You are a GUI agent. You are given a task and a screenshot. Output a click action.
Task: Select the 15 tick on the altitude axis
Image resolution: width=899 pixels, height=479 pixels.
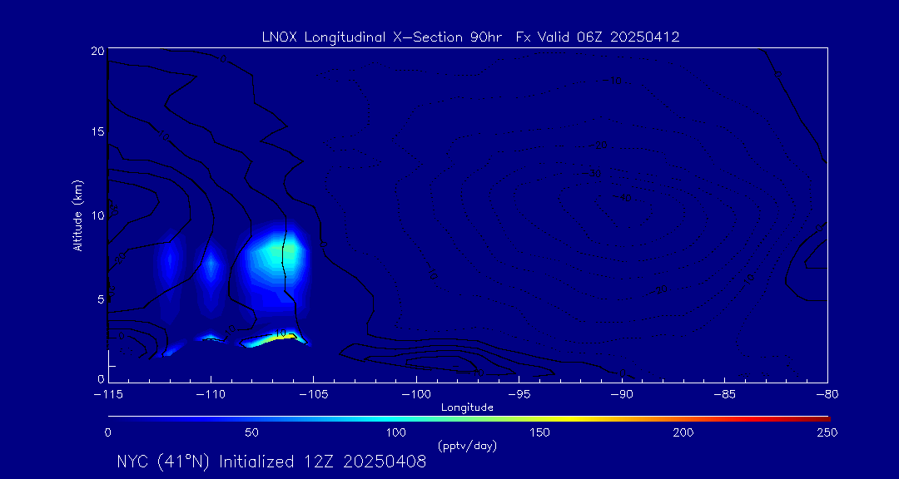tap(97, 131)
